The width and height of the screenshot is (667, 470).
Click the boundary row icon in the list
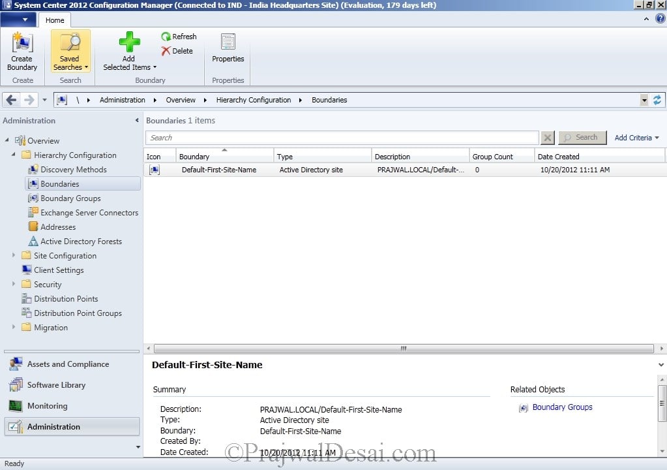pyautogui.click(x=155, y=170)
